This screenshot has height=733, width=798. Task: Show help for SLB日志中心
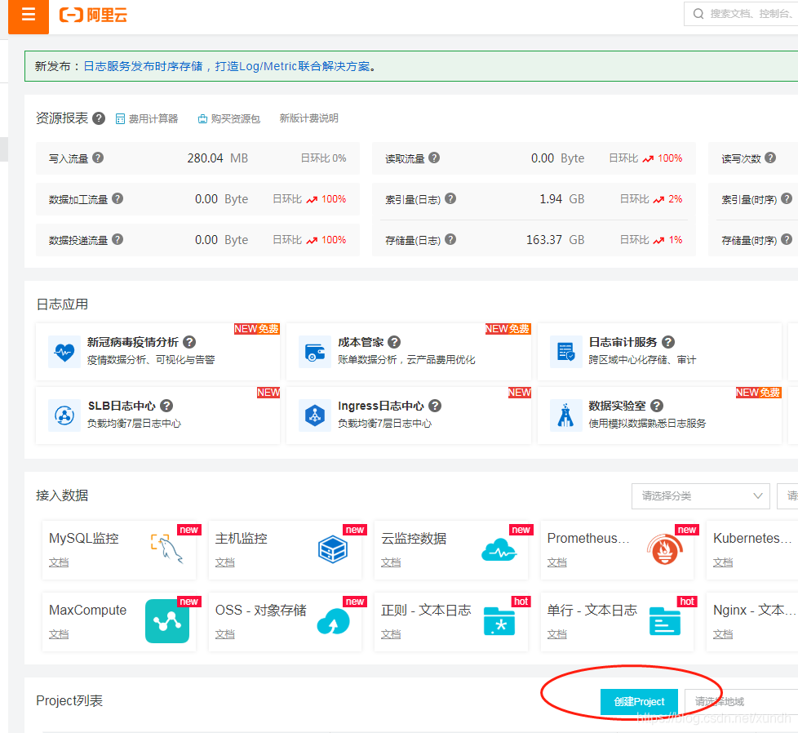(x=166, y=406)
